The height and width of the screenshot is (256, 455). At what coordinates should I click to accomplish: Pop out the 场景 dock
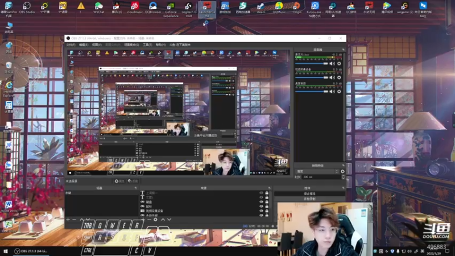(136, 188)
